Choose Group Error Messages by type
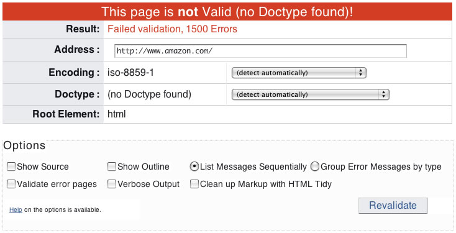The height and width of the screenshot is (233, 456). tap(314, 167)
